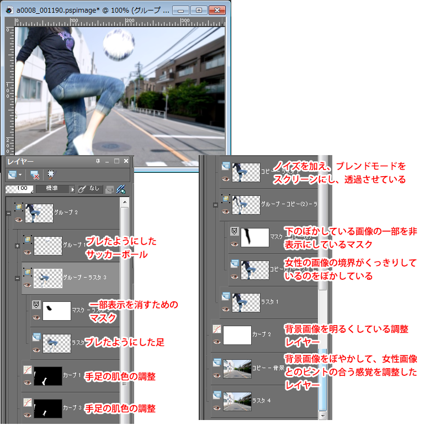This screenshot has width=425, height=425.
Task: Minimize the レイヤー palette
Action: [x=107, y=162]
